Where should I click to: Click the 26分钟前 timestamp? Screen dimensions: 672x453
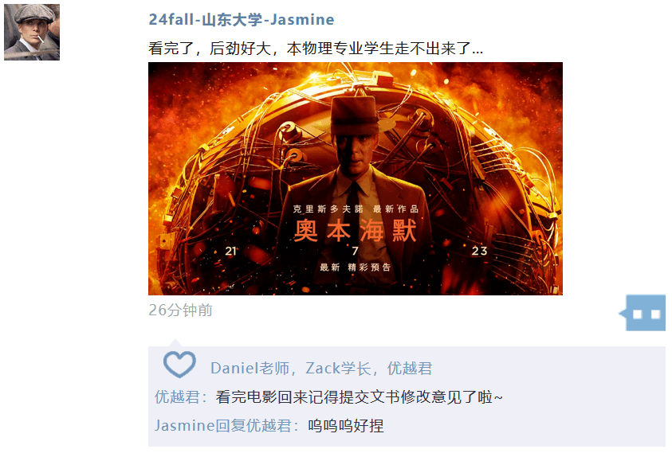[180, 310]
